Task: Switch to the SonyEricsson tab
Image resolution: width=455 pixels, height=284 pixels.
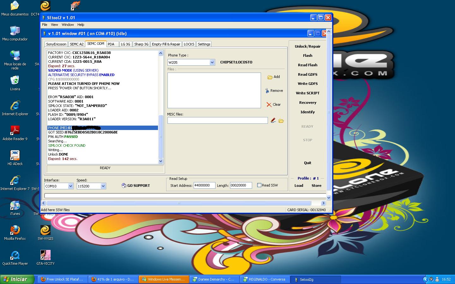Action: [x=56, y=44]
